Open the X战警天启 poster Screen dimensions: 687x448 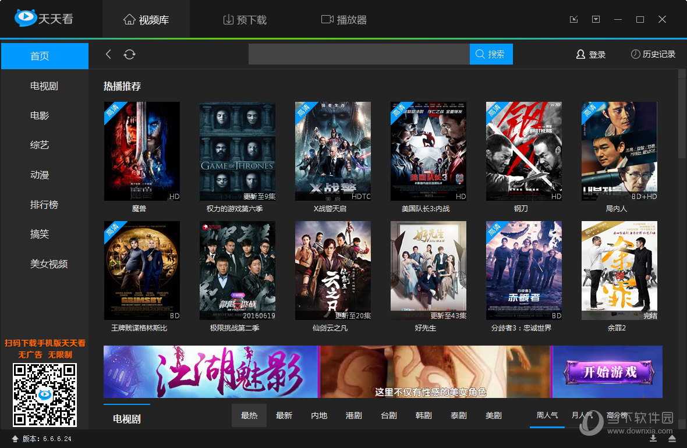pyautogui.click(x=333, y=151)
